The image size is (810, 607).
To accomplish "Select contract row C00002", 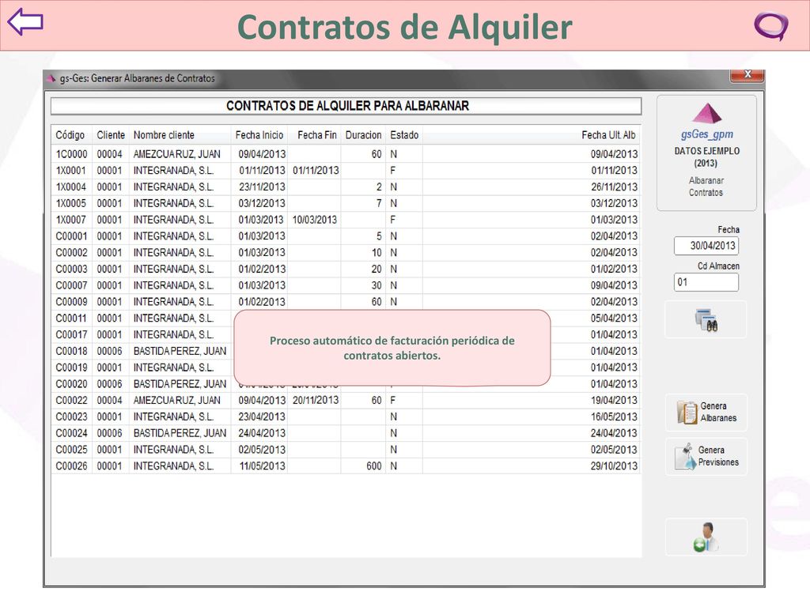I will 346,252.
